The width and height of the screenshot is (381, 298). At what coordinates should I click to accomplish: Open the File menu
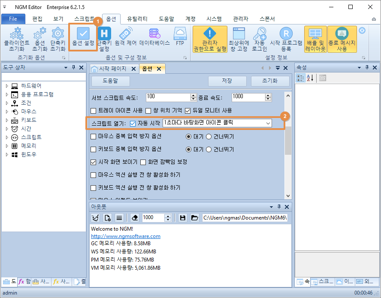pos(13,19)
